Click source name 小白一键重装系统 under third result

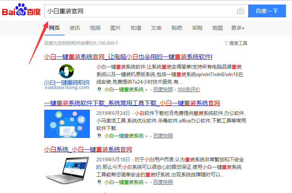pyautogui.click(x=124, y=182)
